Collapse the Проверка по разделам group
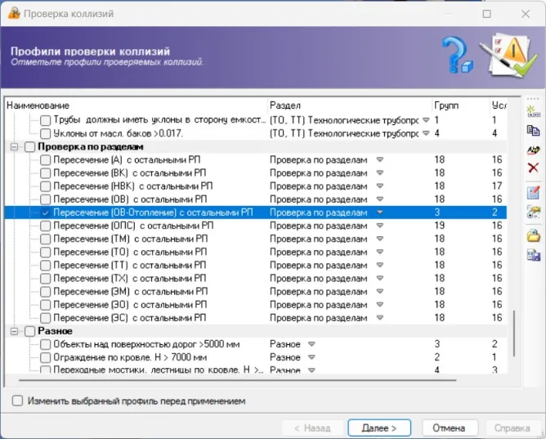Image resolution: width=546 pixels, height=439 pixels. coord(14,146)
